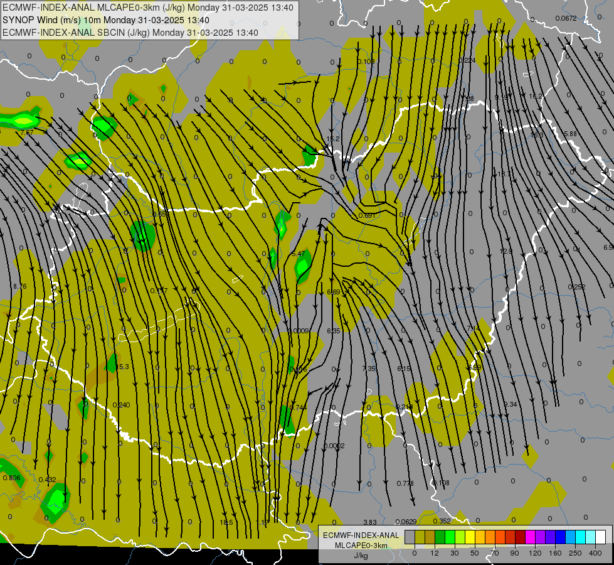Click the legend tick label 400
Image resolution: width=614 pixels, height=565 pixels.
click(595, 553)
